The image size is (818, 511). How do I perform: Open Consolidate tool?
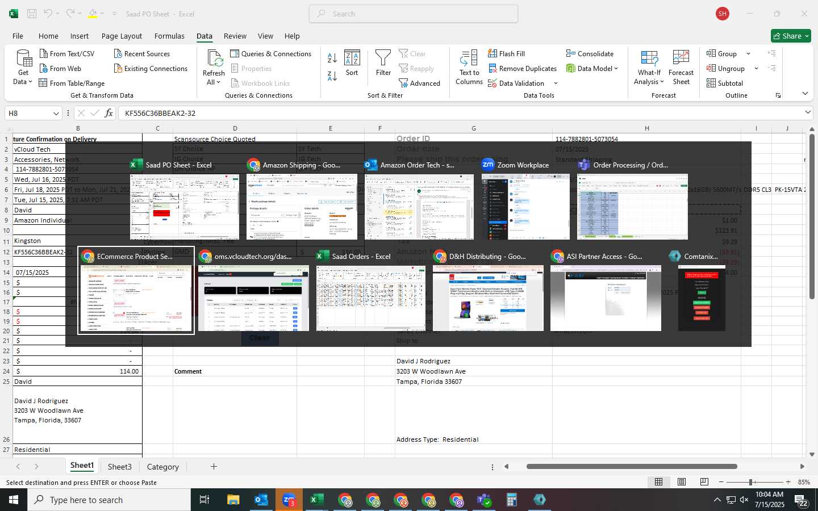click(590, 53)
